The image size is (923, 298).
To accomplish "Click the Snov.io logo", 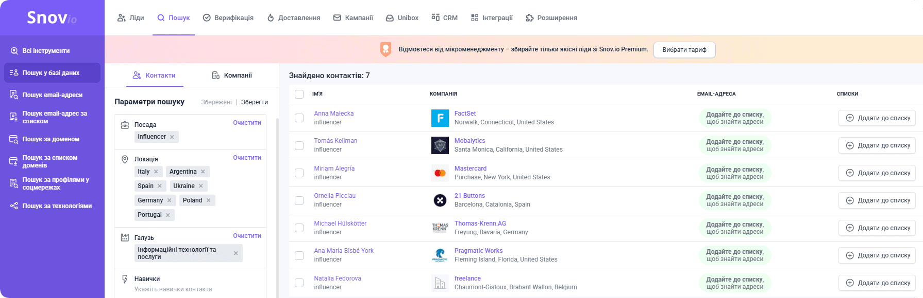I will pyautogui.click(x=52, y=17).
